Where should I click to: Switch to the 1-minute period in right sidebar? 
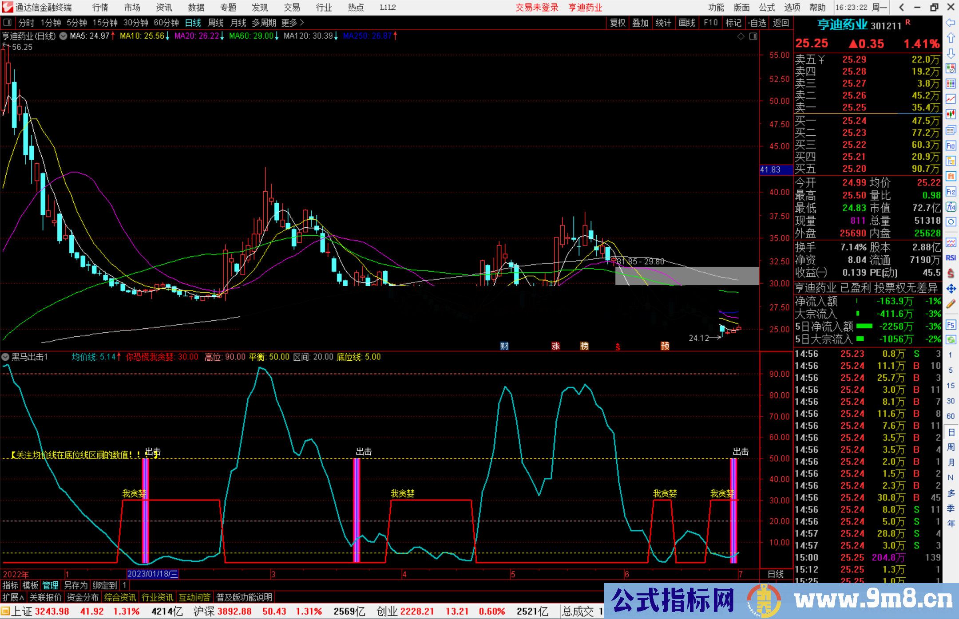[x=950, y=355]
